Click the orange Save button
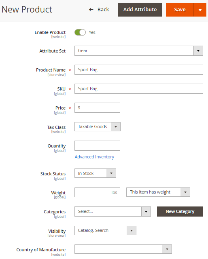The image size is (208, 259). point(180,10)
